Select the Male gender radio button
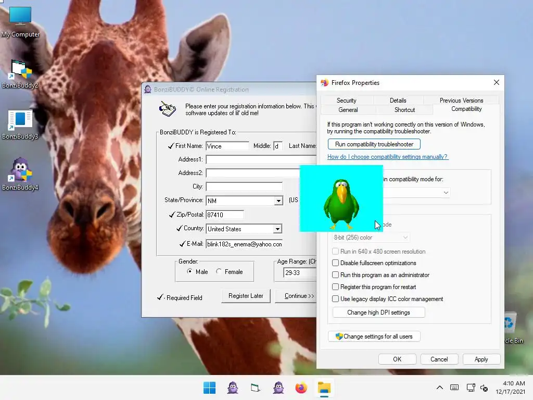533x400 pixels. 189,271
